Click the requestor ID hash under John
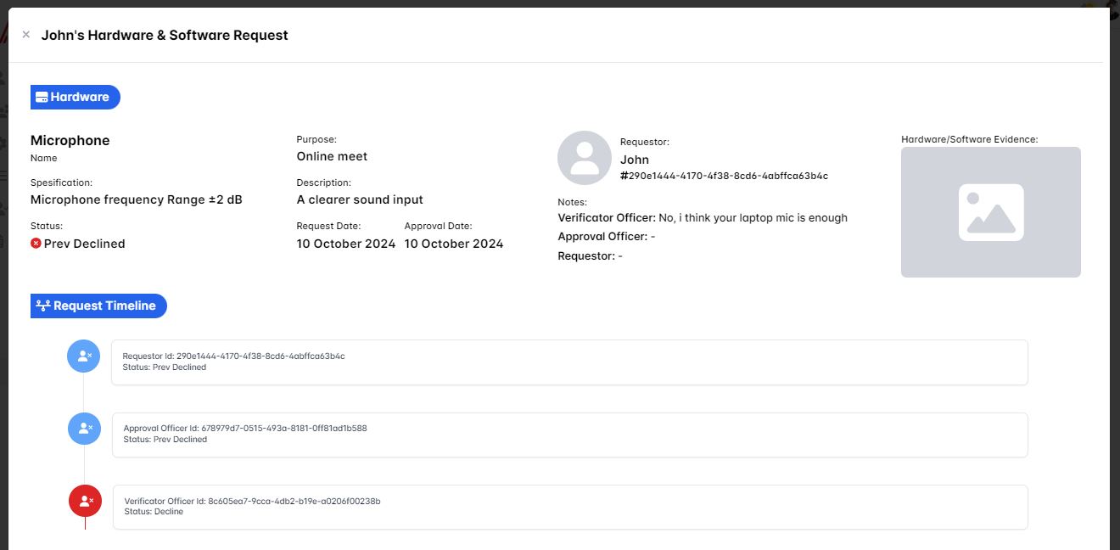 tap(724, 177)
